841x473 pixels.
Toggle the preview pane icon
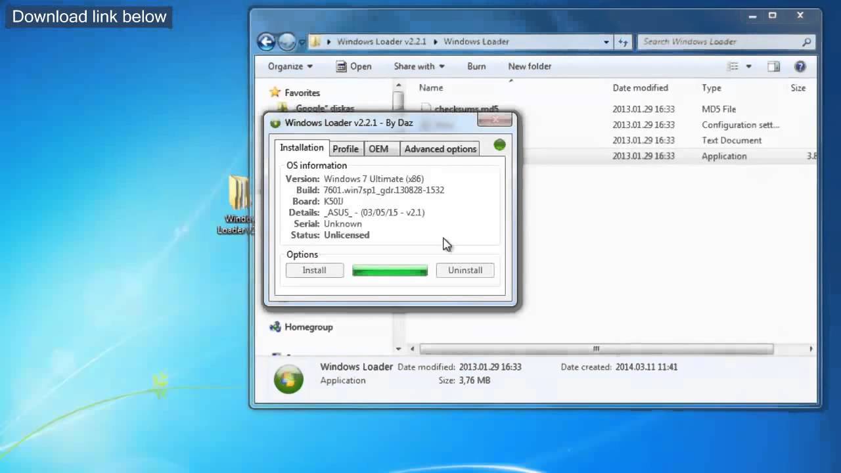click(x=774, y=66)
